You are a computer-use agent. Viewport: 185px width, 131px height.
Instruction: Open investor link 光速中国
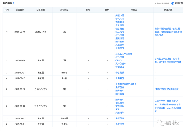120,16
